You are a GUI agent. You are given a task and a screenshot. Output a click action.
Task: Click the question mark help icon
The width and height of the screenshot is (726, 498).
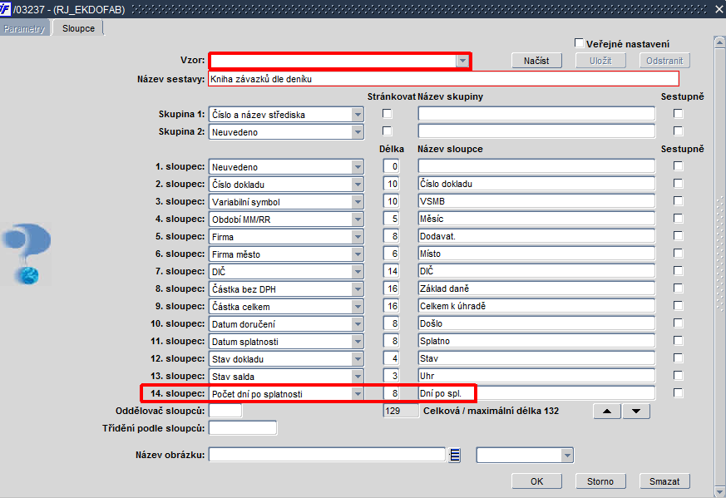[27, 254]
